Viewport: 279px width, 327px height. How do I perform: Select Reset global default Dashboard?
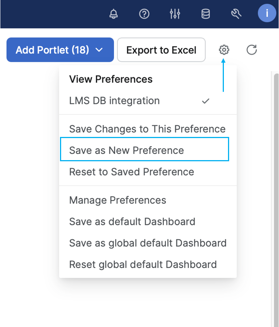tap(143, 265)
